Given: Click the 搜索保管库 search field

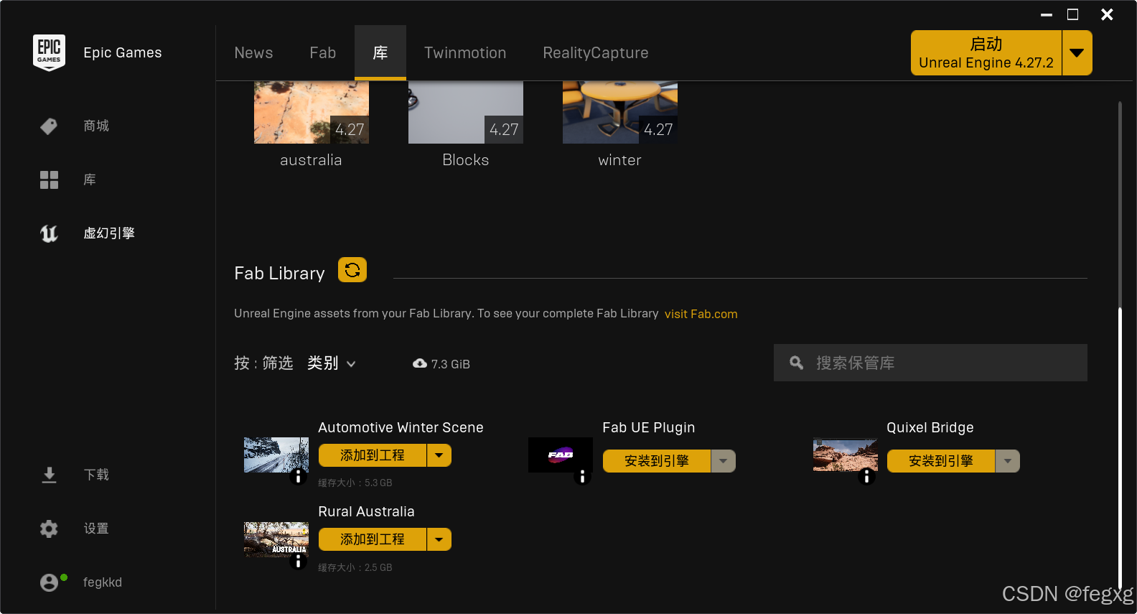Looking at the screenshot, I should point(930,363).
